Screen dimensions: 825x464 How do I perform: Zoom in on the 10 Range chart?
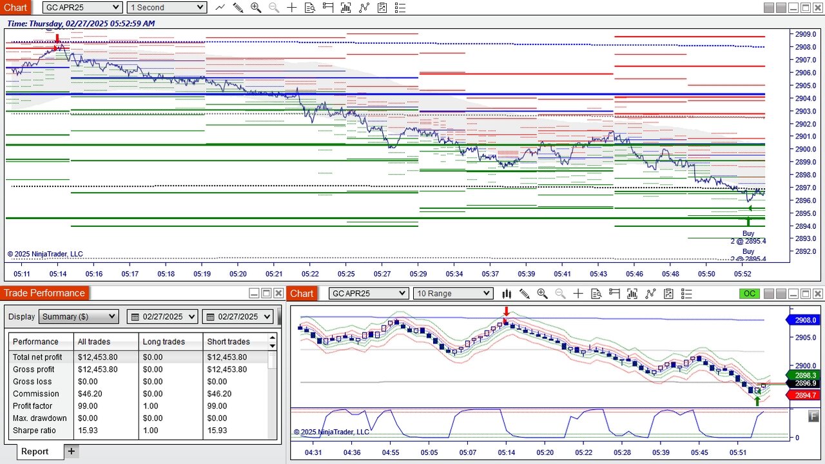[542, 294]
